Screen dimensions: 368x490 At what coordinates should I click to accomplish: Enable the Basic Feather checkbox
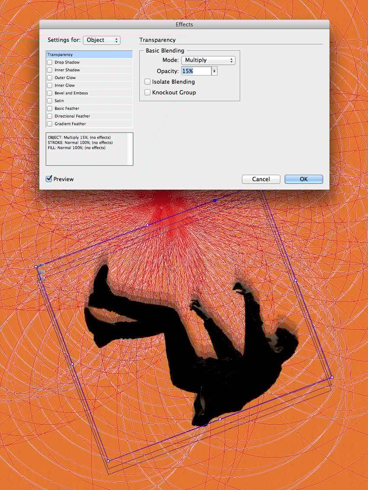(x=50, y=109)
